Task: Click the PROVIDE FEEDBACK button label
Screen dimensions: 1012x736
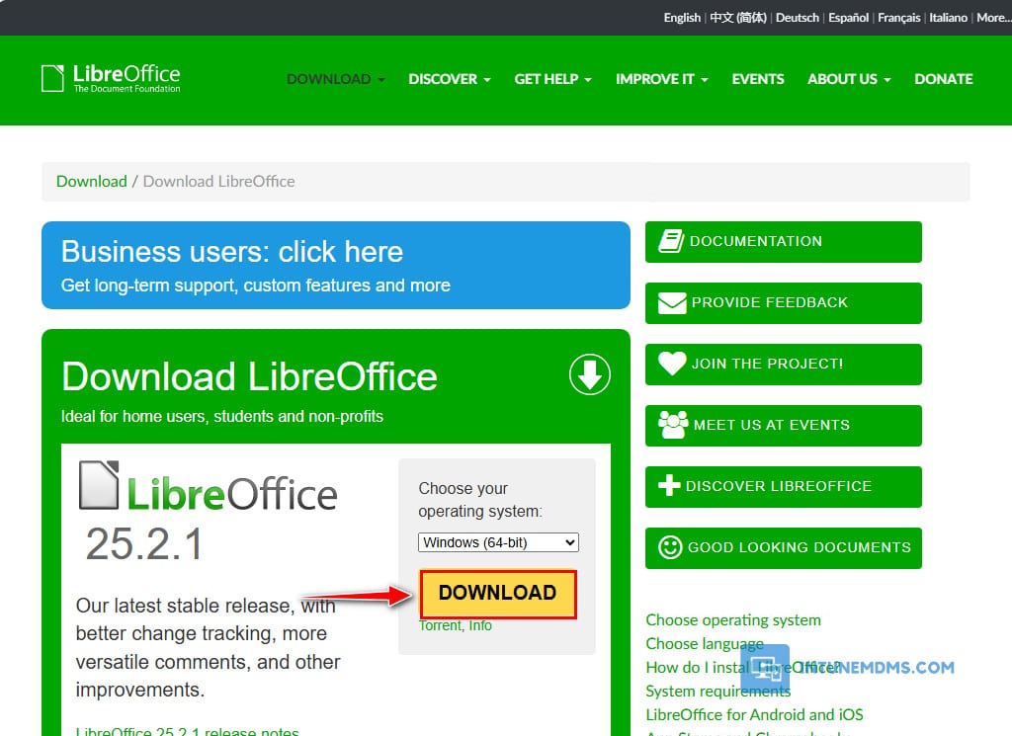Action: (769, 302)
